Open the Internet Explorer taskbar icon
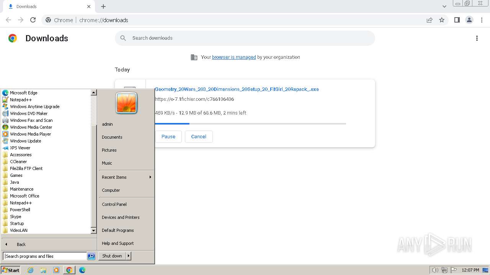 tap(30, 270)
